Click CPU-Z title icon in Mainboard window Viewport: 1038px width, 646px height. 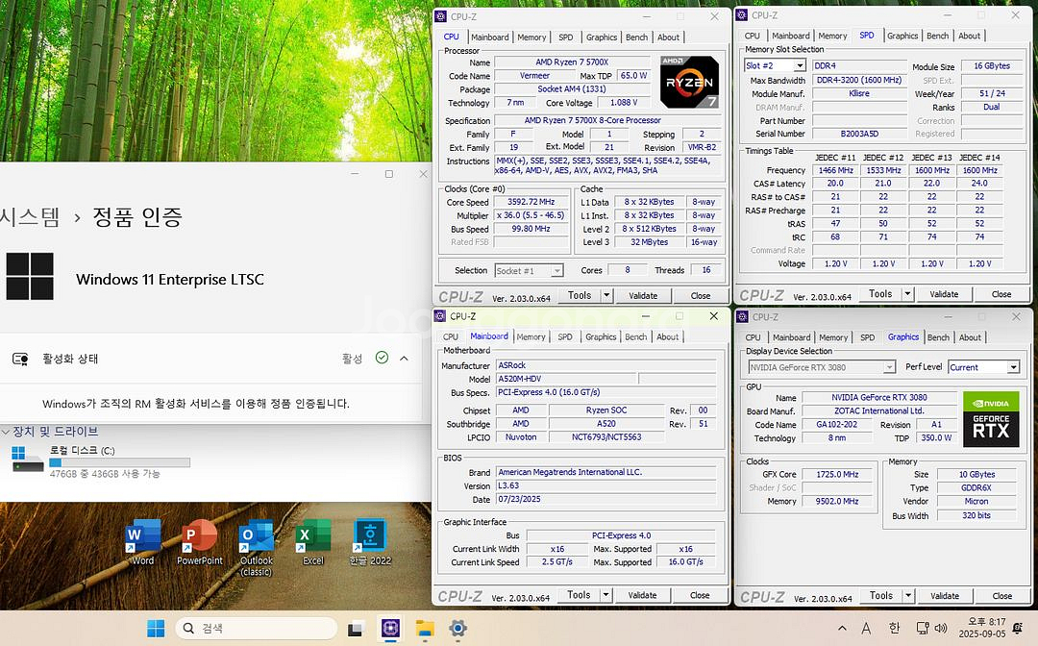[440, 315]
